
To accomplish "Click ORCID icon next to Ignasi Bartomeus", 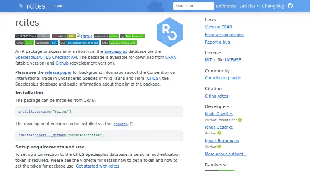I will coord(219,147).
